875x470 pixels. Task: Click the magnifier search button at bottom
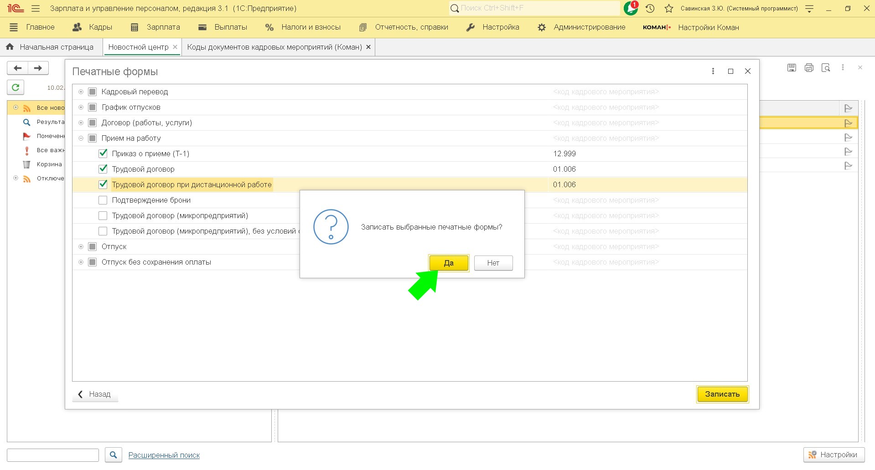pyautogui.click(x=113, y=455)
